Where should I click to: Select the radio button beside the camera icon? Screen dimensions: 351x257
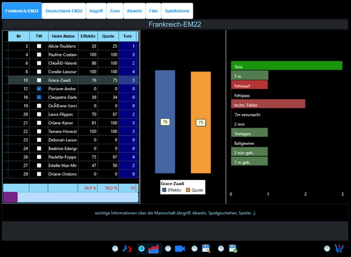[x=168, y=248]
